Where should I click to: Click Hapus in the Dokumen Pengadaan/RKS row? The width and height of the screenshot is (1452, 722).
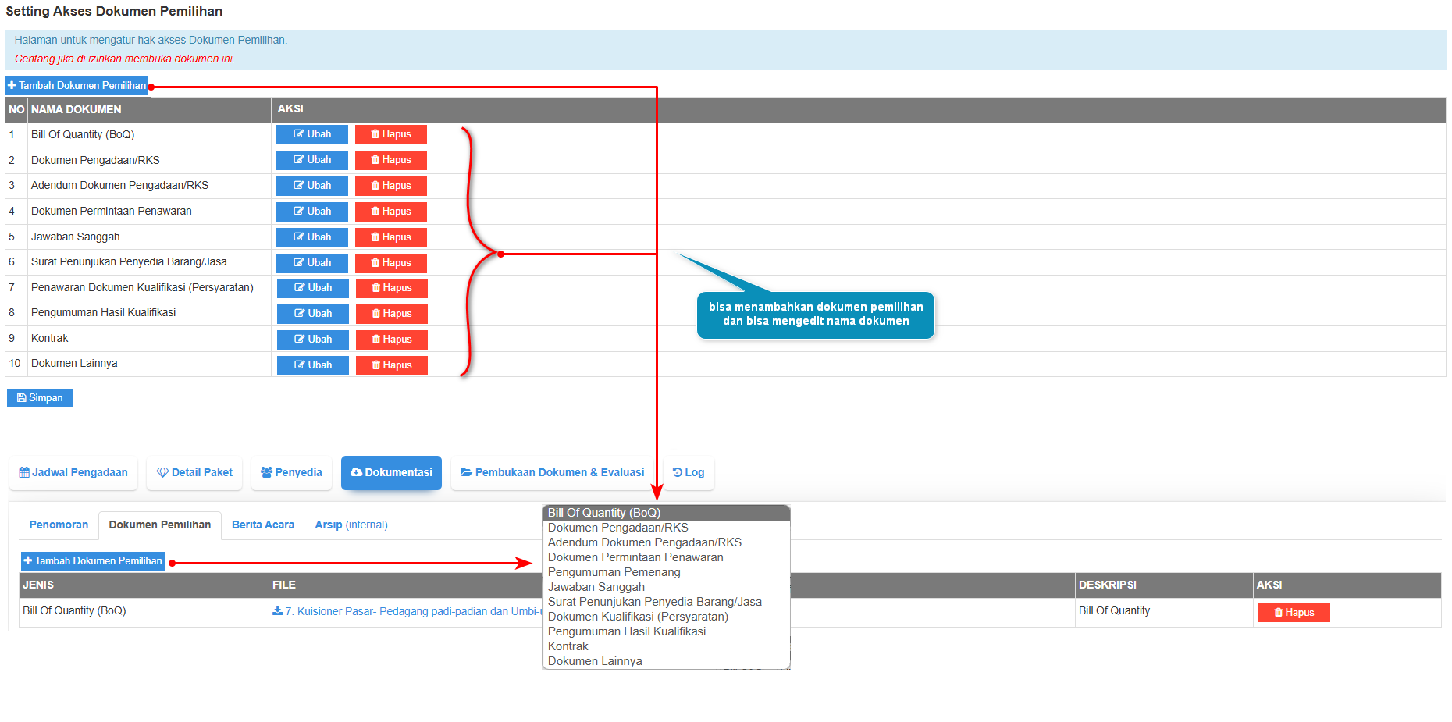[391, 160]
